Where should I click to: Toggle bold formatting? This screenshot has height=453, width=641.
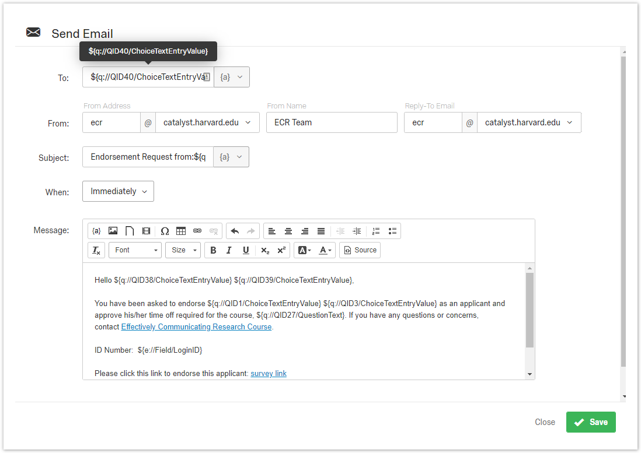[213, 250]
